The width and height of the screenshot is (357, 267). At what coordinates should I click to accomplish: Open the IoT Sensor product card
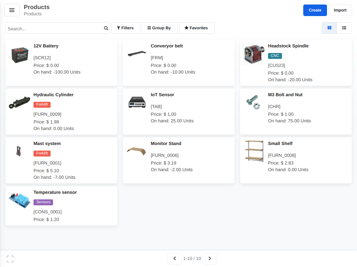178,112
